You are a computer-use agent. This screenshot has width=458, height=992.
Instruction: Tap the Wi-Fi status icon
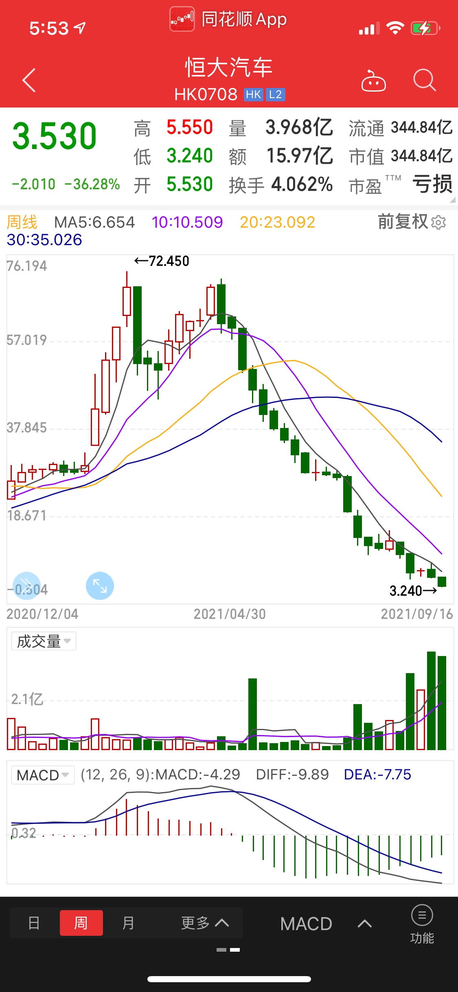pyautogui.click(x=395, y=28)
